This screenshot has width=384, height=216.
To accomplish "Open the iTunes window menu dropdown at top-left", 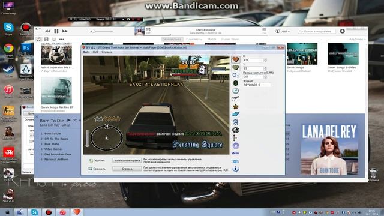I will (38, 29).
